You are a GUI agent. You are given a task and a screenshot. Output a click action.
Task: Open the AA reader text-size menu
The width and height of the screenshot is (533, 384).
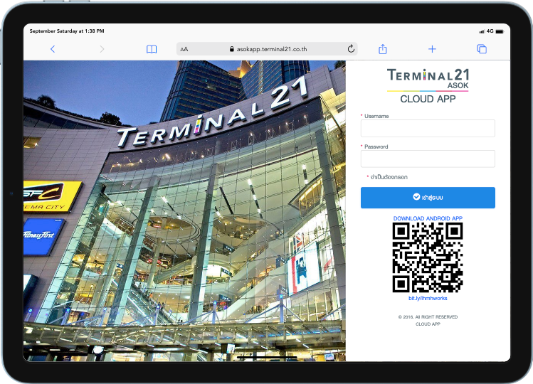[x=184, y=49]
